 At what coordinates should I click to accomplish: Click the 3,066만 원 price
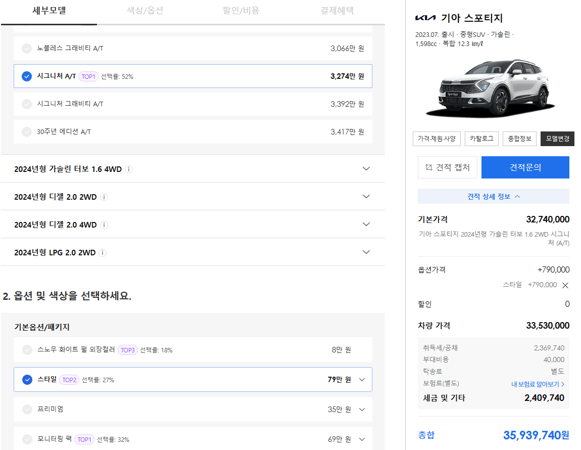(x=347, y=48)
